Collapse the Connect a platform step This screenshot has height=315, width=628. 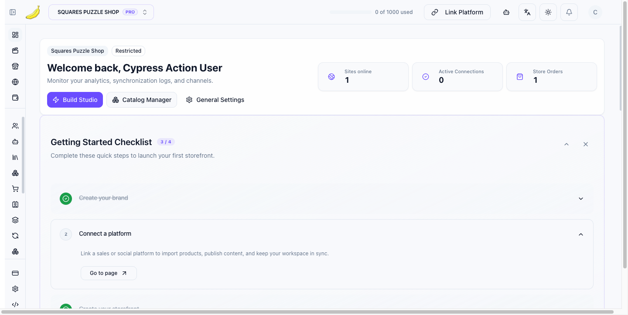pos(581,234)
